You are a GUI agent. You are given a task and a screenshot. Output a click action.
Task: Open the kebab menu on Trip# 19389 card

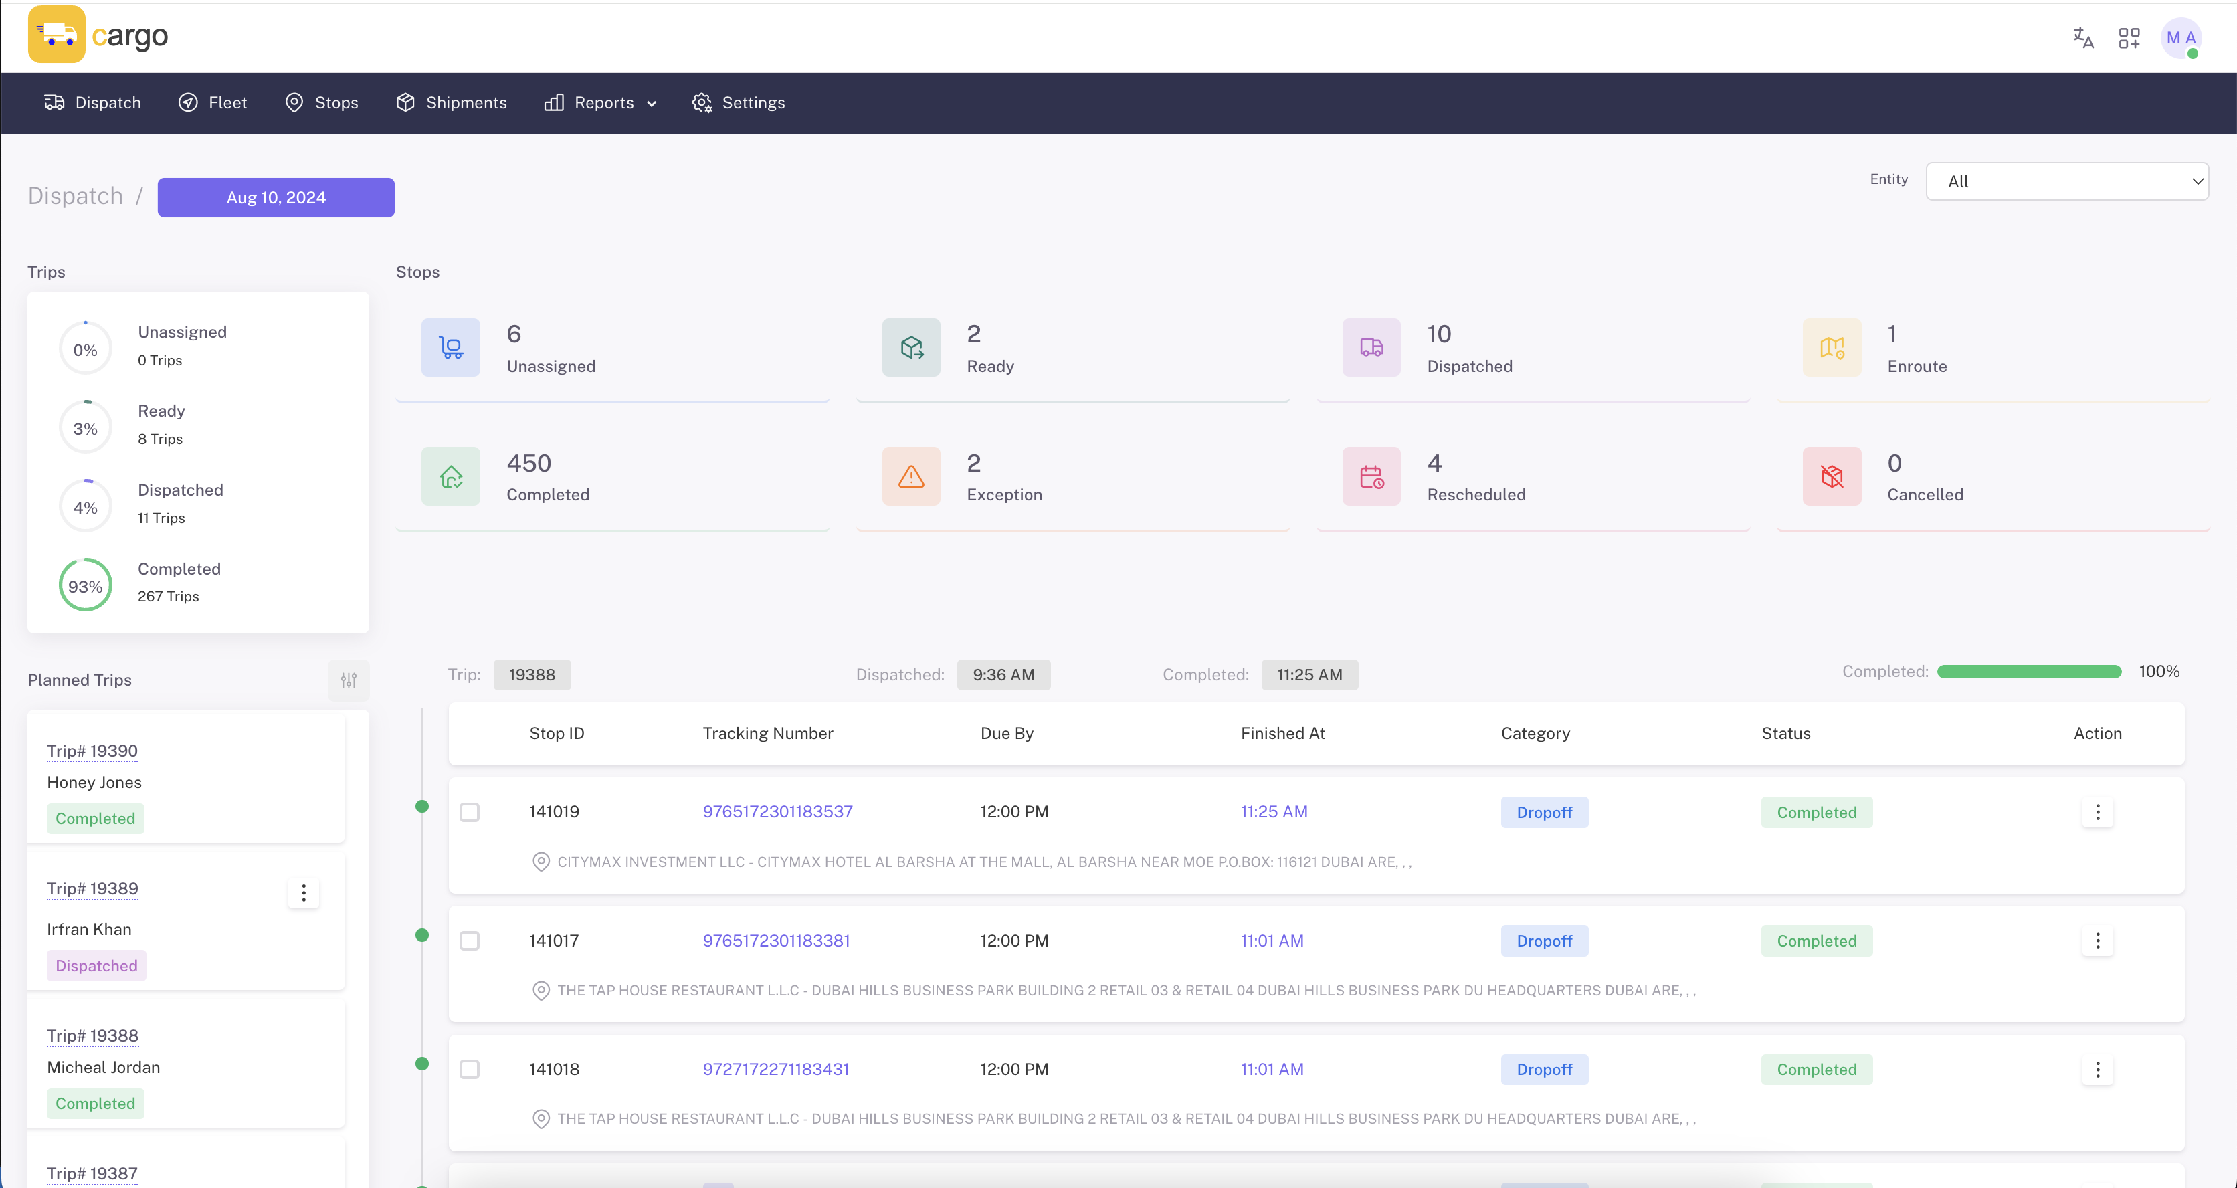click(303, 893)
